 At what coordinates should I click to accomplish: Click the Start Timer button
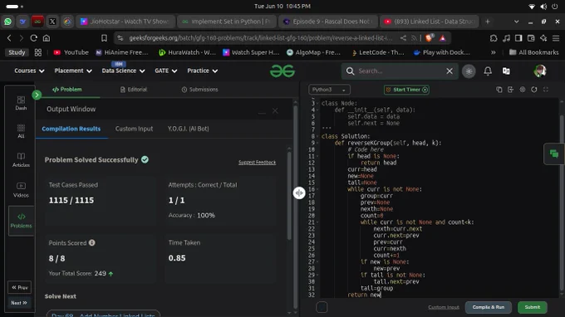coord(406,90)
